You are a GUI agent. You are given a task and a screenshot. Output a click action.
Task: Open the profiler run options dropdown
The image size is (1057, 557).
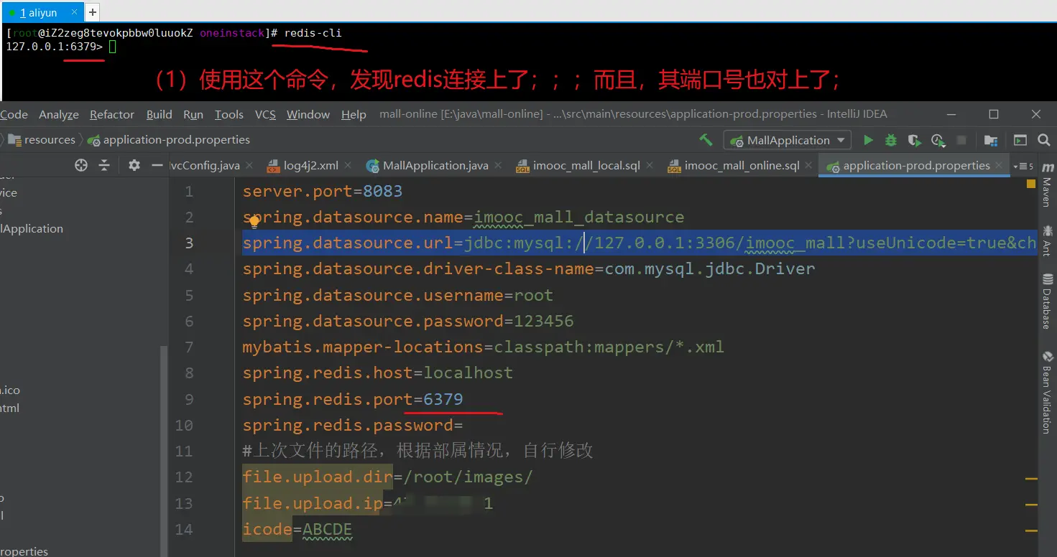point(938,140)
